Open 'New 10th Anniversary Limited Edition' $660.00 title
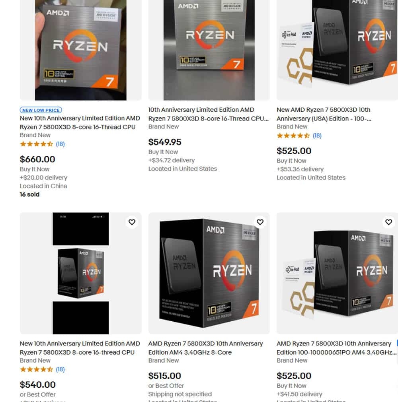 (x=80, y=122)
